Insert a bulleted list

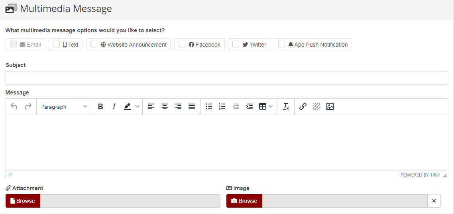click(x=209, y=107)
